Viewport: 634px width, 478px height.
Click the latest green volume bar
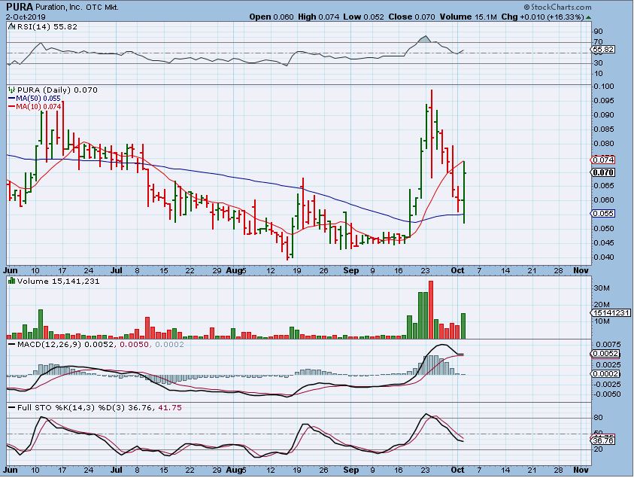(463, 326)
